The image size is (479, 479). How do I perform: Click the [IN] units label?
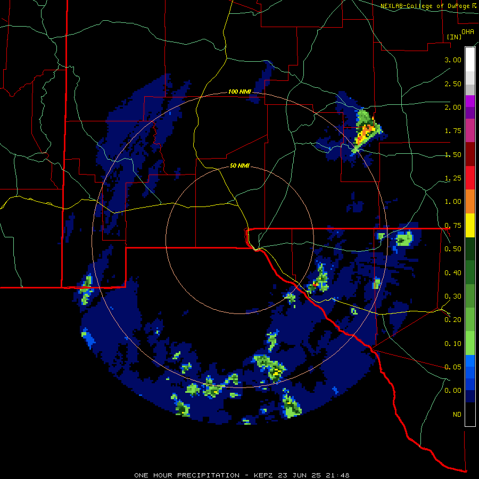click(x=454, y=37)
